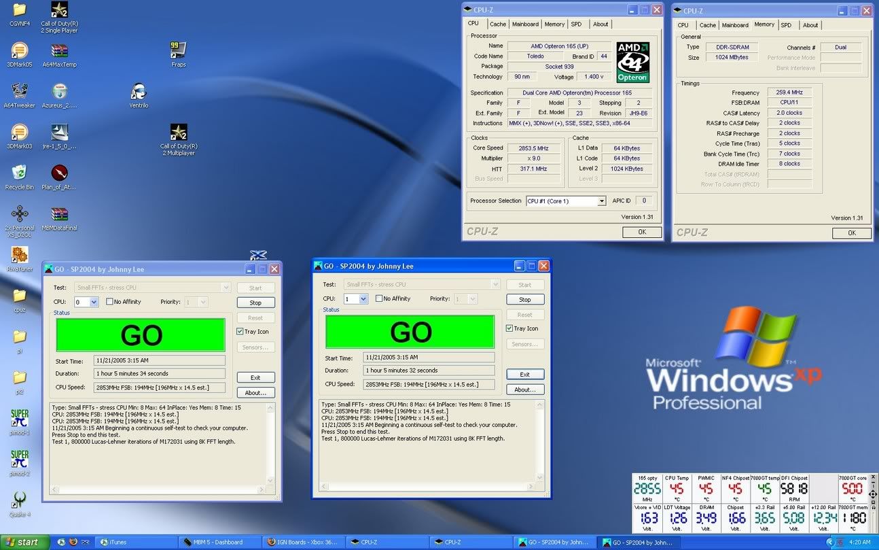Switch to the Mainboard tab in the Opteron CPU-Z window
This screenshot has height=550, width=879.
(x=525, y=24)
